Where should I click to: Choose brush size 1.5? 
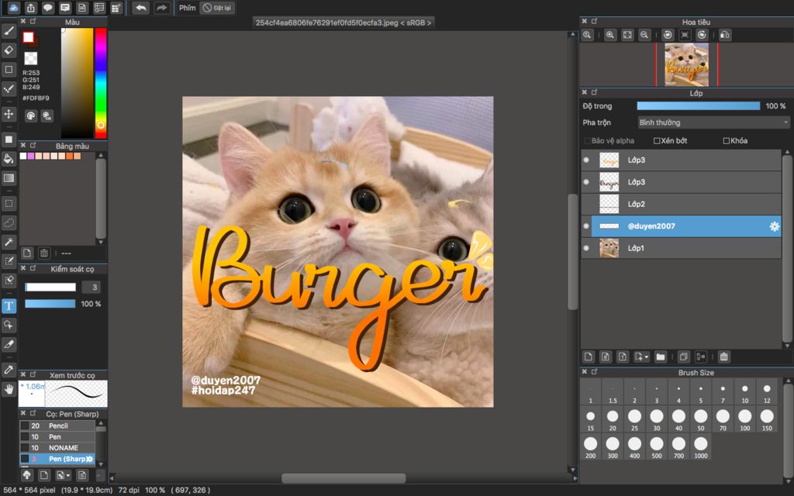tap(613, 392)
